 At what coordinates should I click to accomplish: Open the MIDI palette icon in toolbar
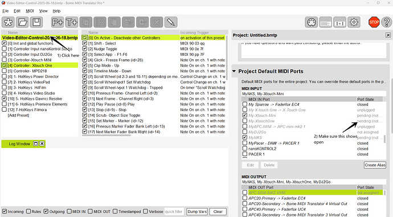pyautogui.click(x=312, y=22)
